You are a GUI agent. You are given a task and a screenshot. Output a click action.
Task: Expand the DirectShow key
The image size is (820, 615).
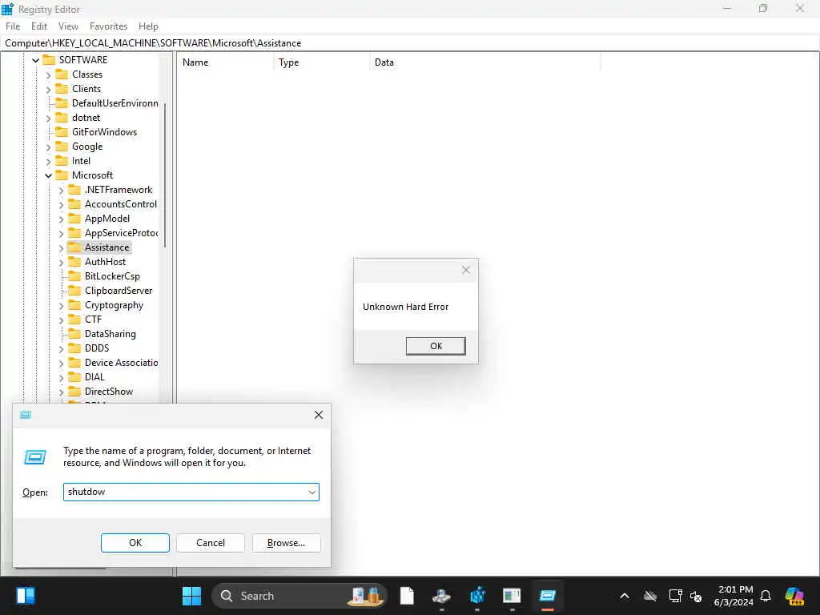[x=61, y=392]
